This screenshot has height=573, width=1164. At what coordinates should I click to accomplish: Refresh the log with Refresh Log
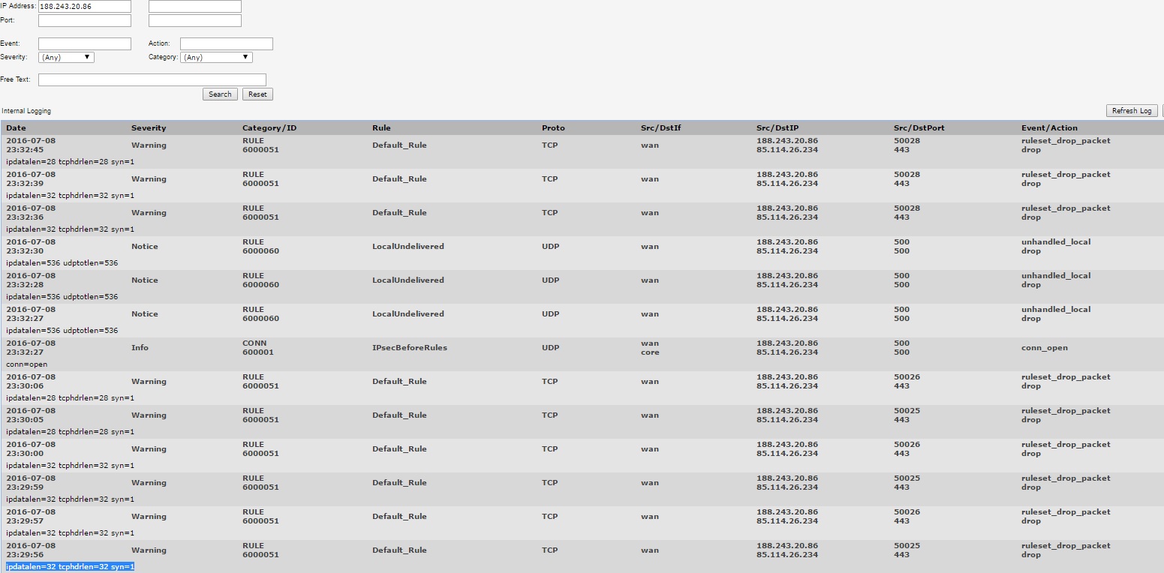click(1131, 111)
